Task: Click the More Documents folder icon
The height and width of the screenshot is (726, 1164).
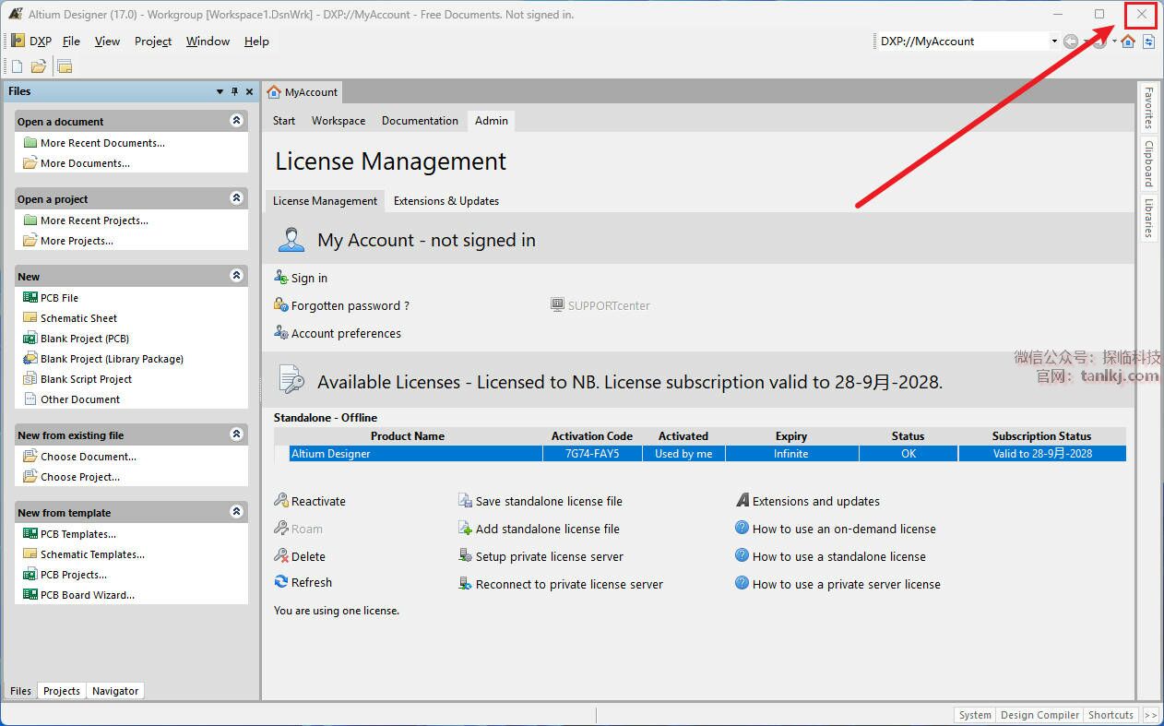Action: tap(30, 163)
